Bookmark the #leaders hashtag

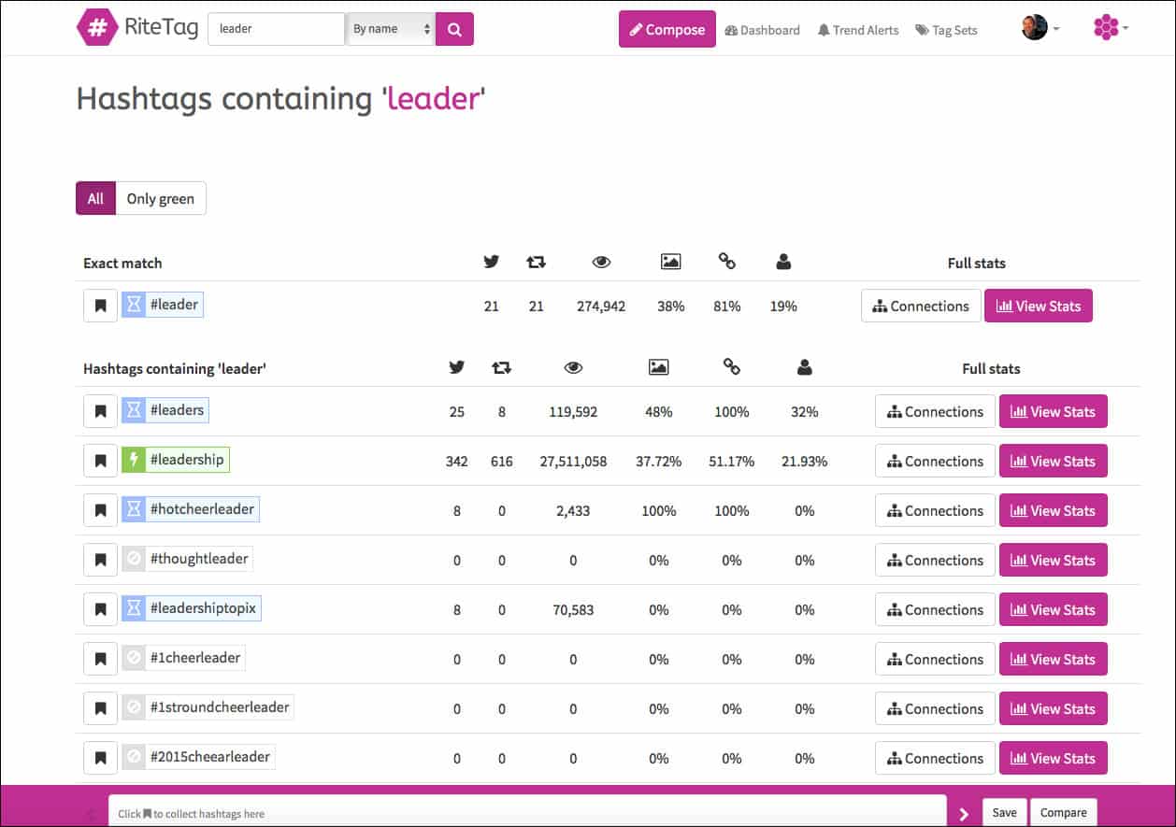[100, 411]
